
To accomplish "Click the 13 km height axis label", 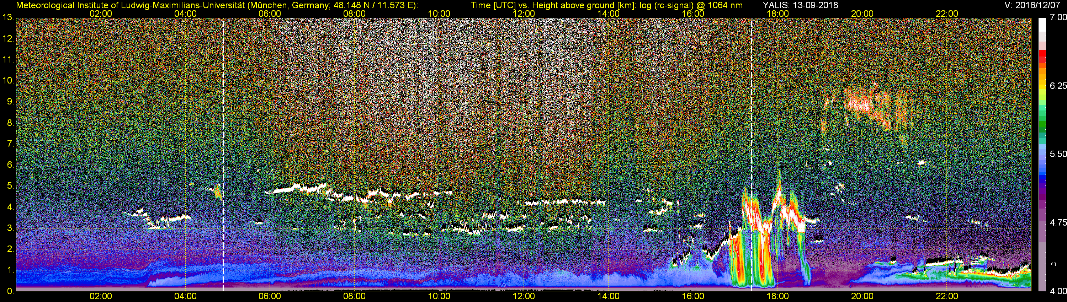I will click(x=8, y=18).
